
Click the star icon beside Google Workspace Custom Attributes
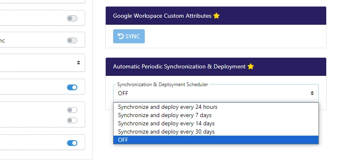pos(216,16)
